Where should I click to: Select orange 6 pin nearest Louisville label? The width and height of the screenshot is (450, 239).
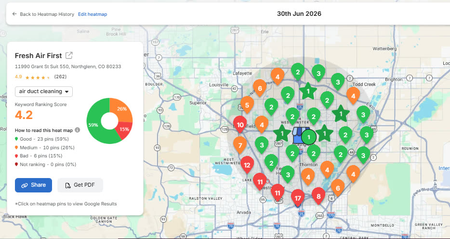click(x=260, y=88)
